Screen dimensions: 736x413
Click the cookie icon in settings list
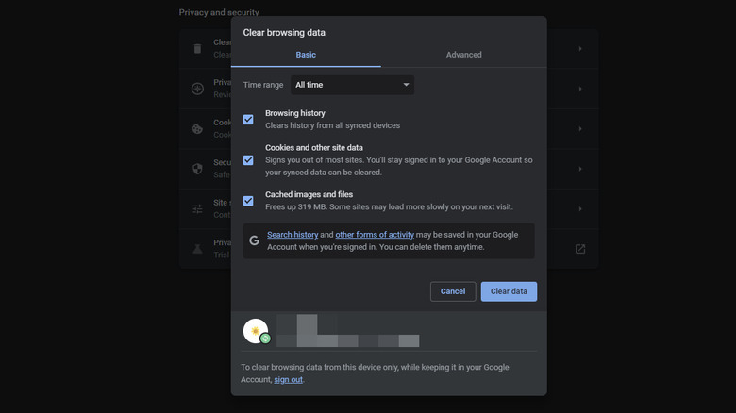pyautogui.click(x=197, y=129)
